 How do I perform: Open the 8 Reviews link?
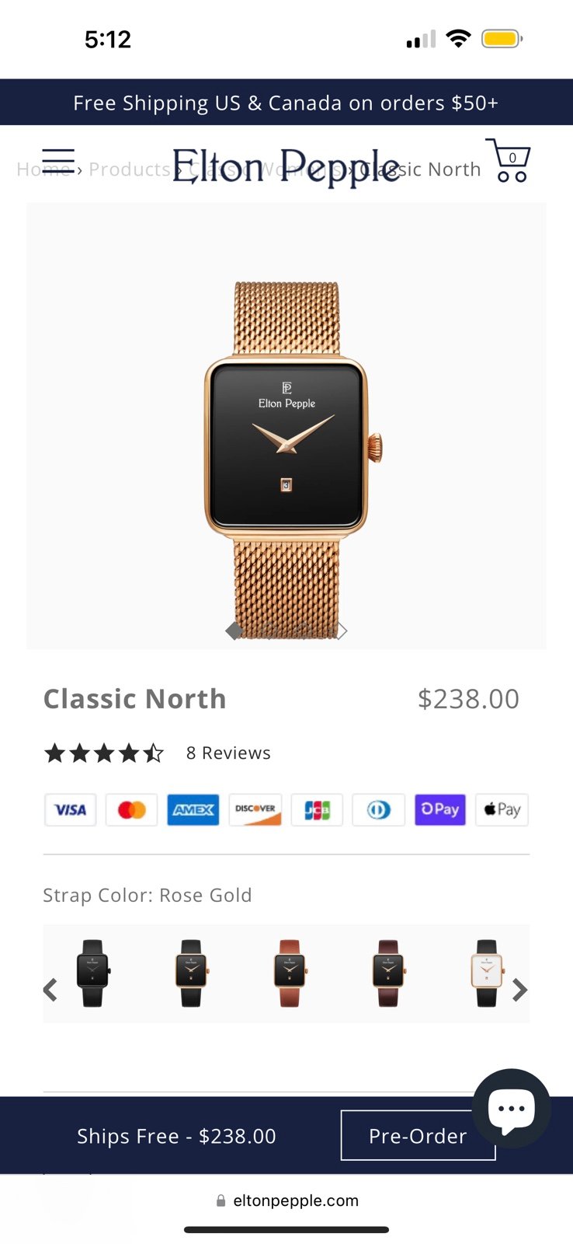tap(228, 753)
